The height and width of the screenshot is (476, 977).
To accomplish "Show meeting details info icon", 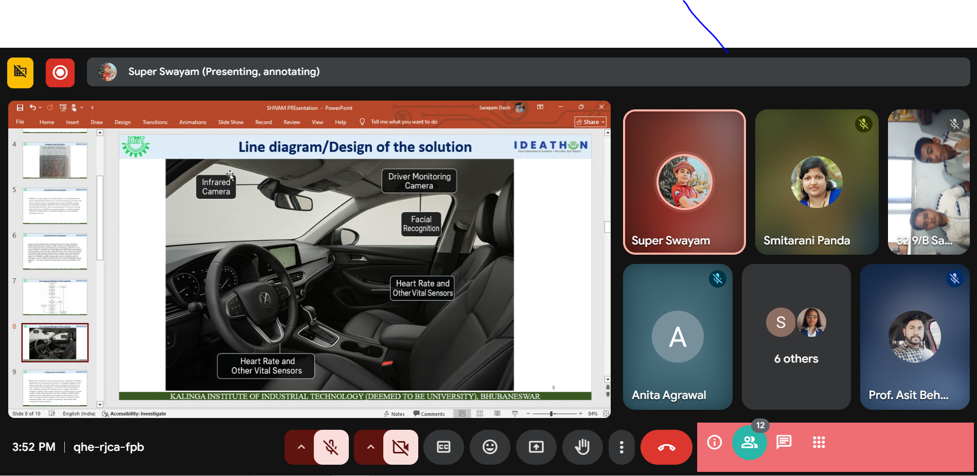I will point(715,442).
